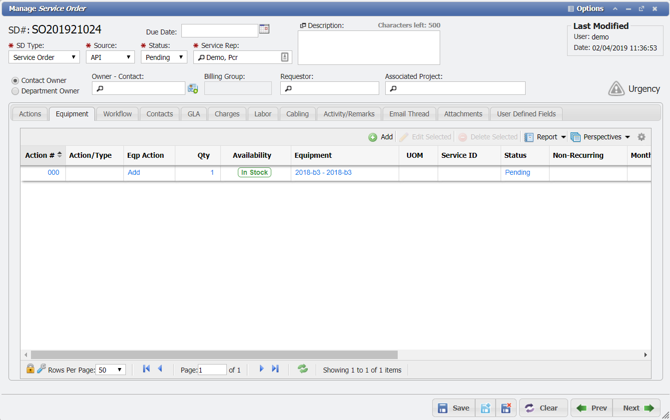Viewport: 670px width, 420px height.
Task: Click the add contact icon beside Owner field
Action: tap(193, 88)
